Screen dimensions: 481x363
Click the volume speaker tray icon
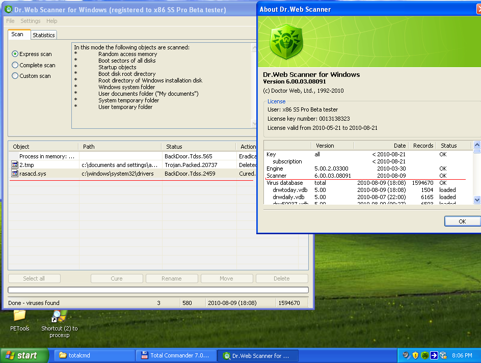(406, 355)
